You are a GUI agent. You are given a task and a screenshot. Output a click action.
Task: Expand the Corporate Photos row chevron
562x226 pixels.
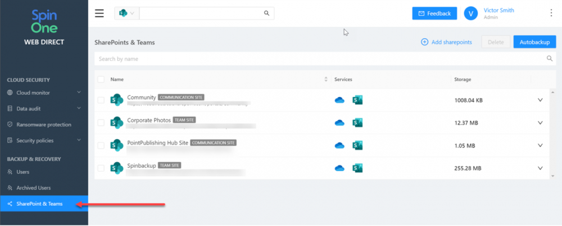[541, 123]
